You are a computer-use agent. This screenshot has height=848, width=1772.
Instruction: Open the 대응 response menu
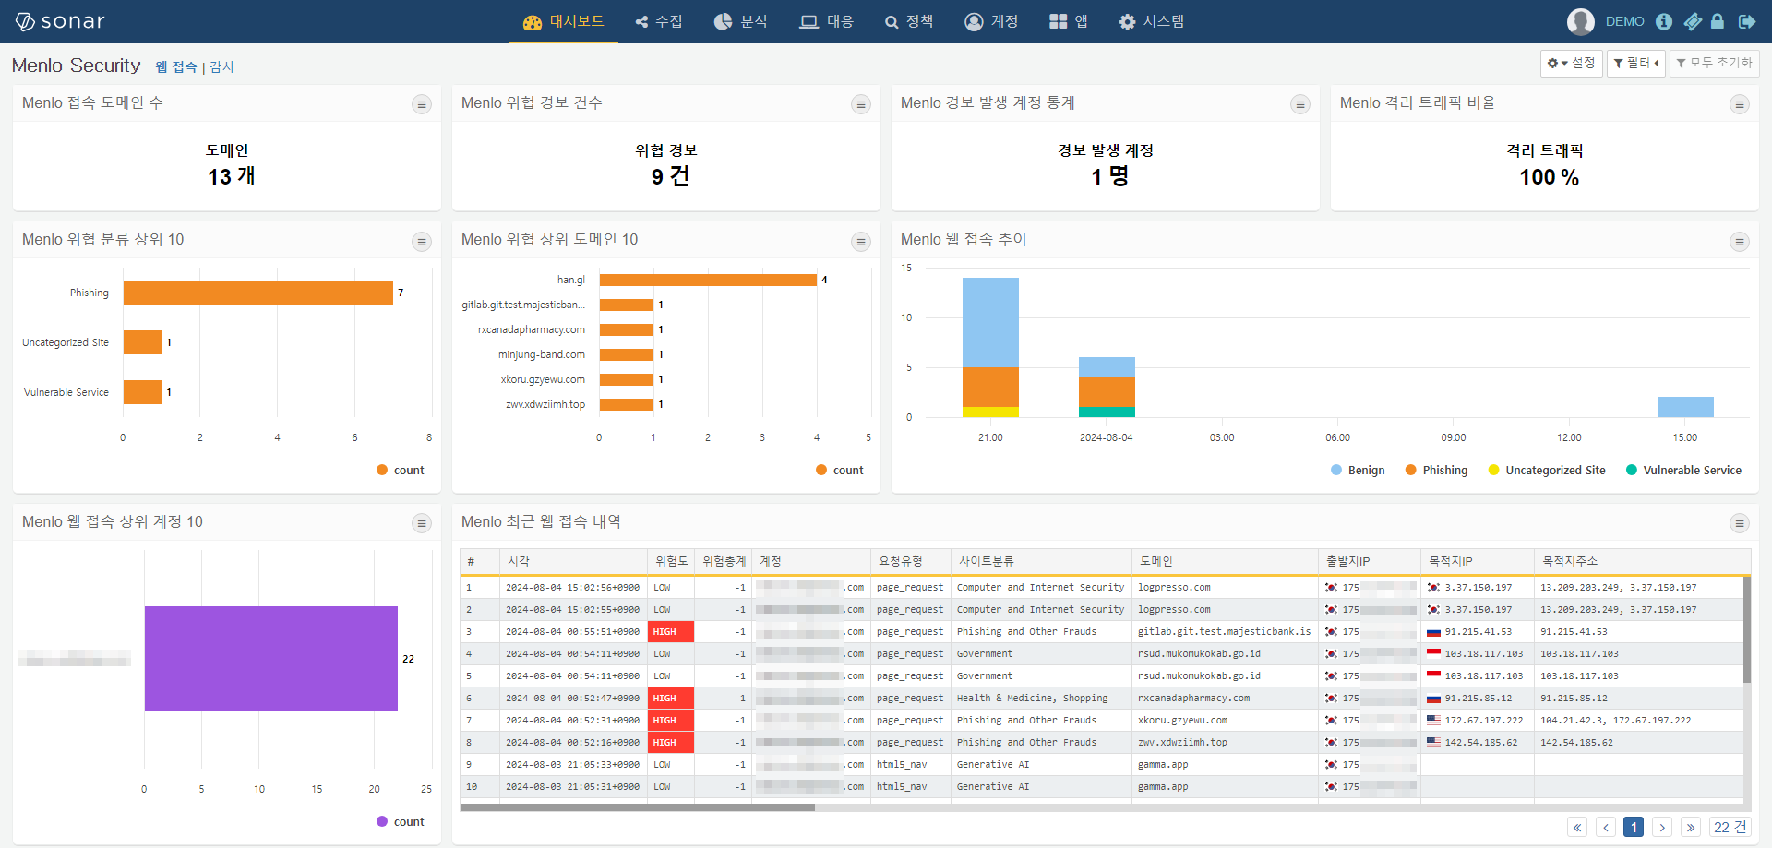pos(827,21)
